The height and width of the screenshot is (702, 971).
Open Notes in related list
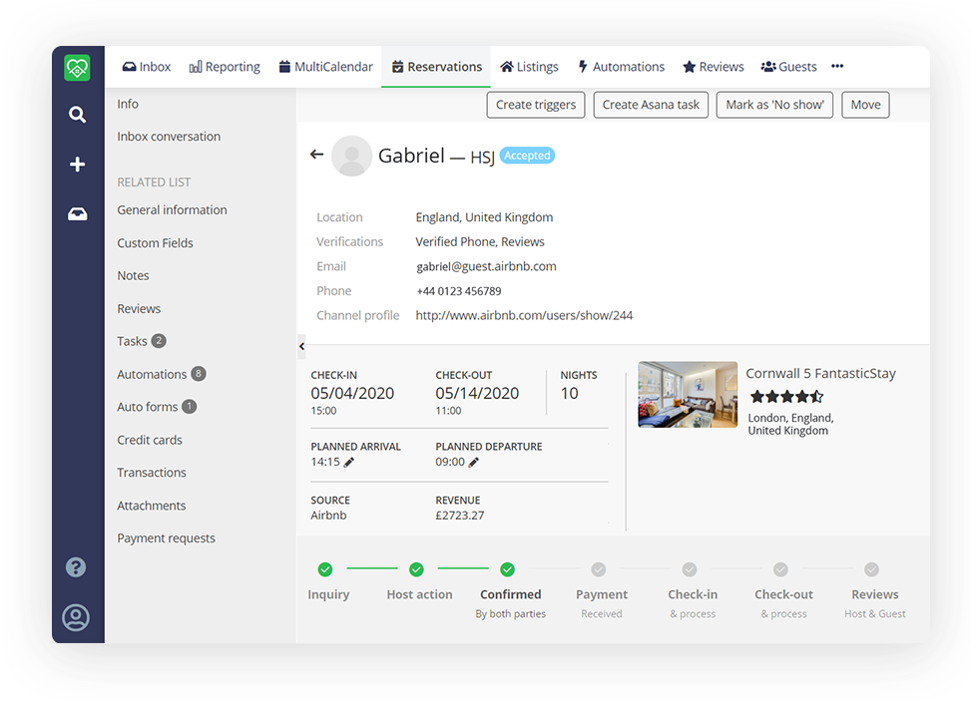pos(133,276)
